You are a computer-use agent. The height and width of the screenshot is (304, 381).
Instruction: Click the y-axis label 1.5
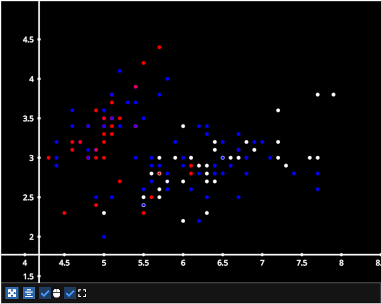28,276
